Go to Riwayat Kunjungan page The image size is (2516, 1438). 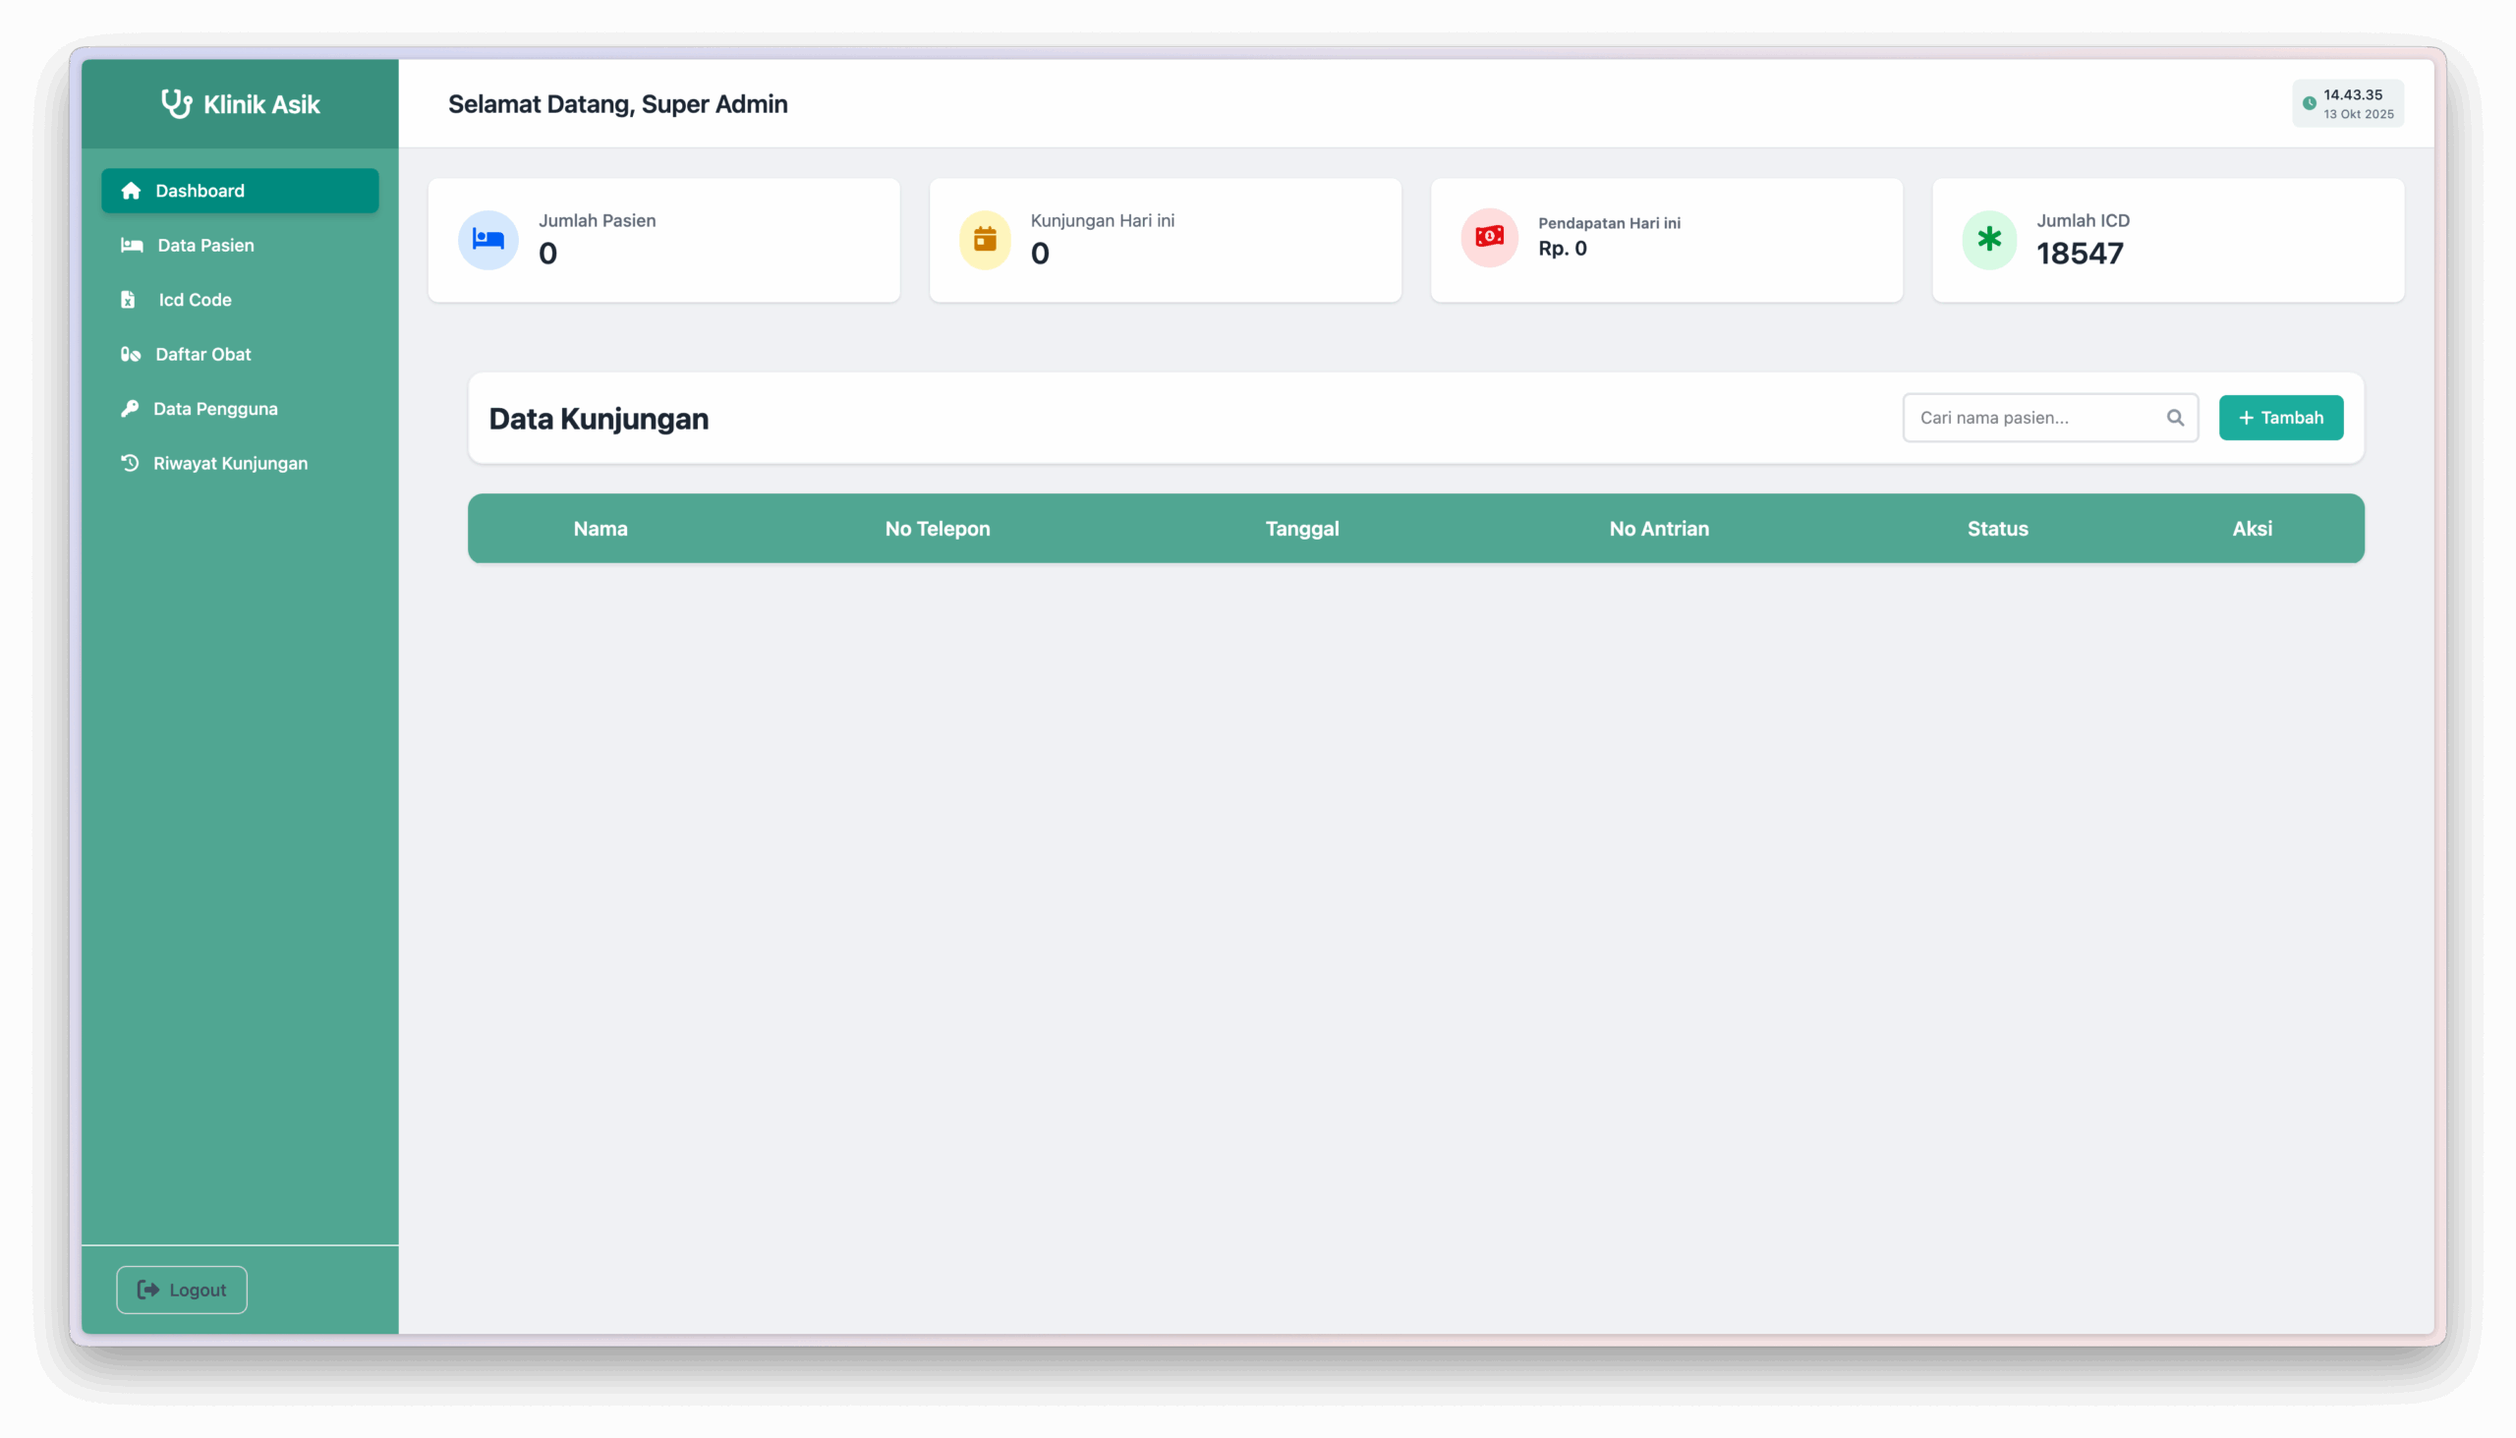230,463
